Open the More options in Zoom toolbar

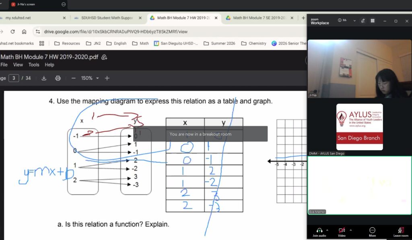[x=372, y=230]
